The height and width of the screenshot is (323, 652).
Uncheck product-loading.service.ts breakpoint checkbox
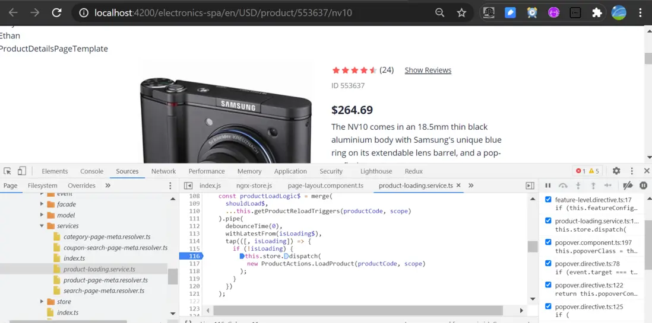548,220
